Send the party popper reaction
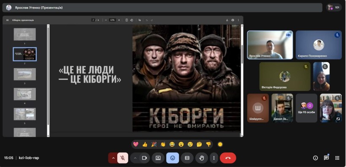346x167 pixels. 154,145
